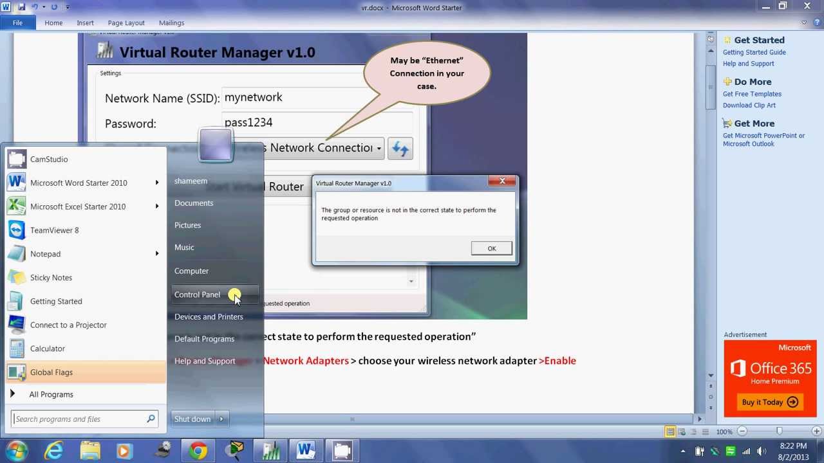Click OK in the Virtual Router Manager dialog
The height and width of the screenshot is (463, 824).
tap(492, 248)
